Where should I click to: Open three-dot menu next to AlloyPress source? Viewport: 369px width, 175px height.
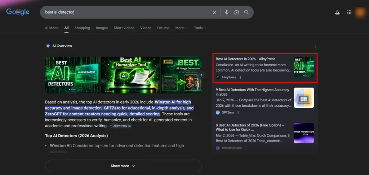240,77
